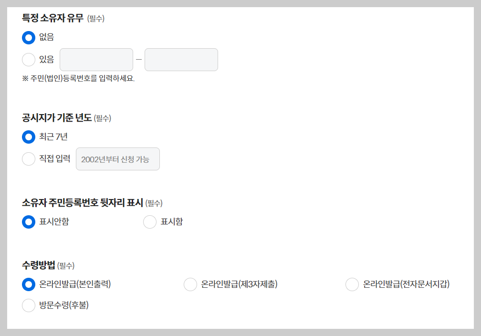The width and height of the screenshot is (481, 336).
Task: Click the 2002년부터 신청 가능 year input field
Action: pyautogui.click(x=117, y=159)
